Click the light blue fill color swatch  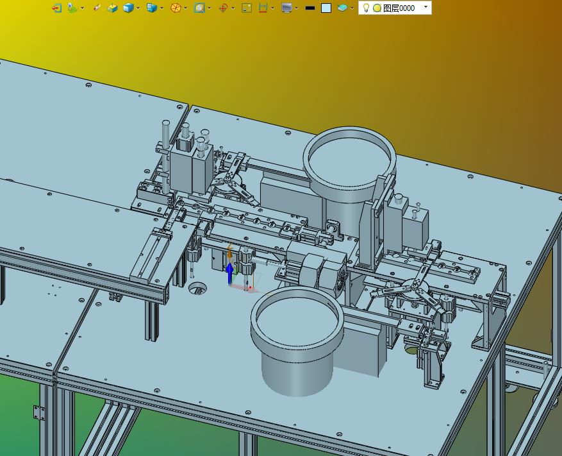(326, 8)
